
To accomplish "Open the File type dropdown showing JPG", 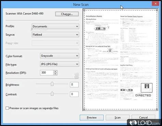I will [x=59, y=64].
